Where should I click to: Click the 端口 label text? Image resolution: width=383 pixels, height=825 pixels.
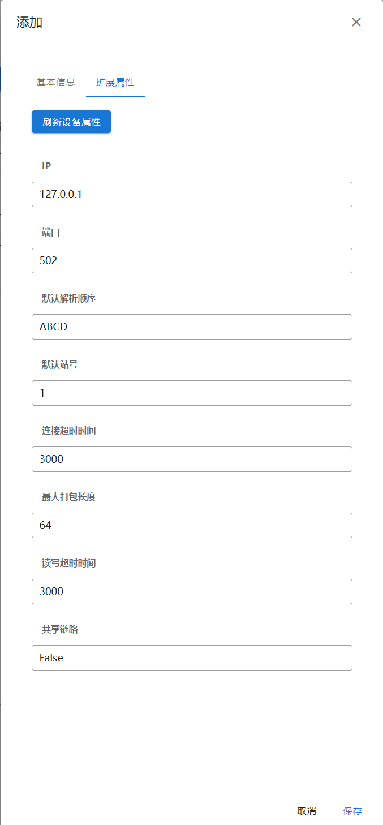pyautogui.click(x=51, y=232)
